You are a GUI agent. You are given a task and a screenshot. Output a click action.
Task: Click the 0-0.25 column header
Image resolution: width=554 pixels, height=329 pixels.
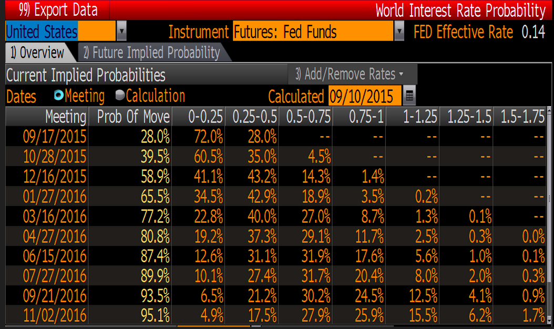pyautogui.click(x=199, y=117)
